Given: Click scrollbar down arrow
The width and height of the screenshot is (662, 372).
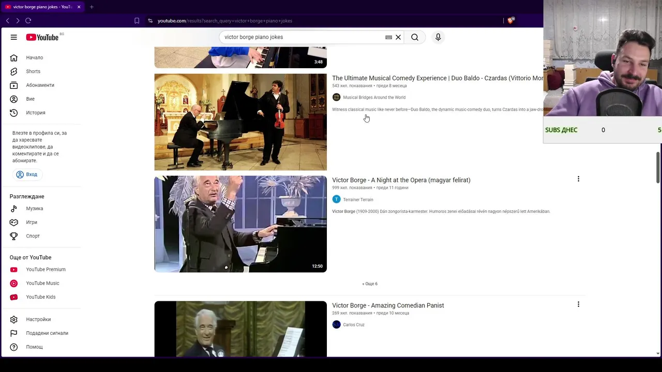Looking at the screenshot, I should [658, 354].
